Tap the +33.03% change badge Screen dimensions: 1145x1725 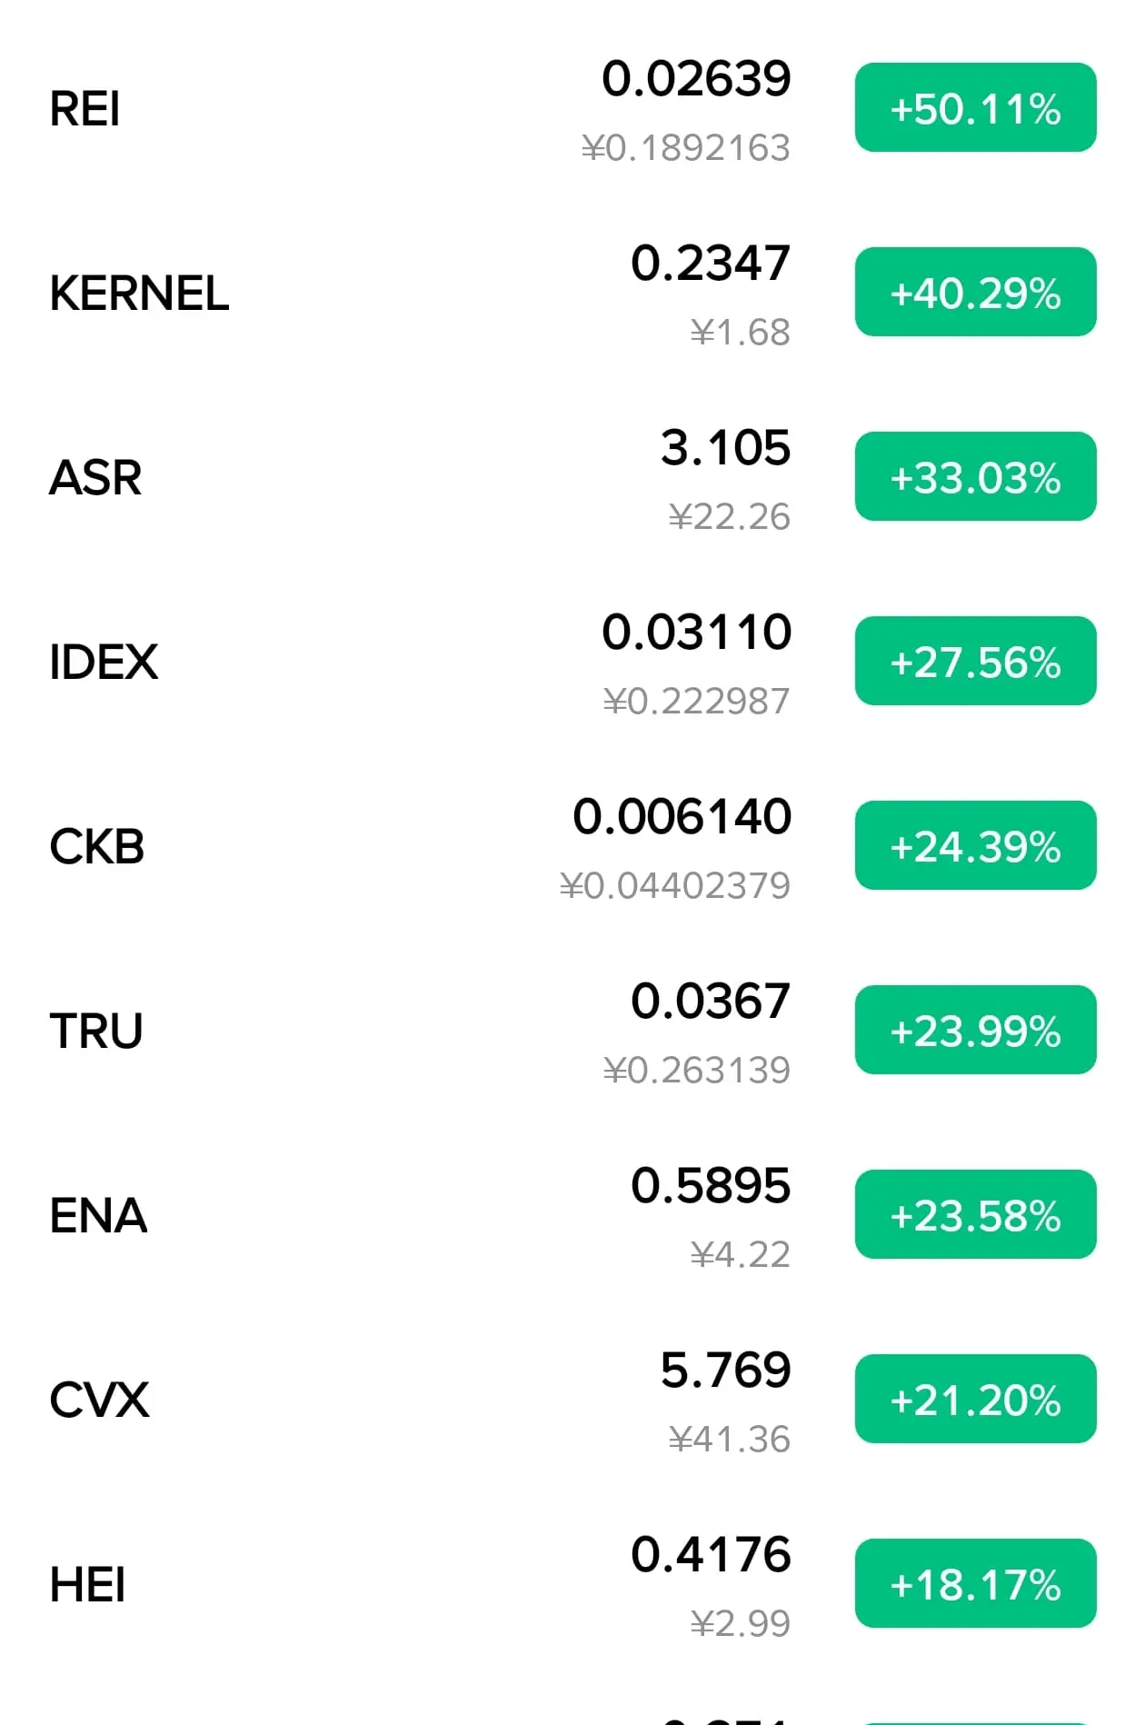pos(975,477)
